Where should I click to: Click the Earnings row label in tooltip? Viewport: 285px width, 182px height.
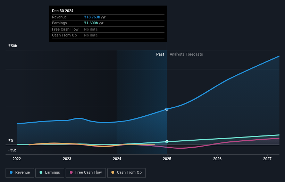pos(59,23)
